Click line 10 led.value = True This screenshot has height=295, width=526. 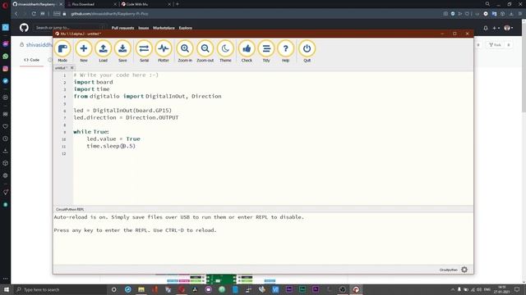113,138
